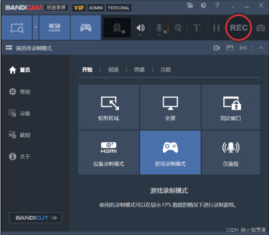Switch to the 图像 tab

coord(140,69)
